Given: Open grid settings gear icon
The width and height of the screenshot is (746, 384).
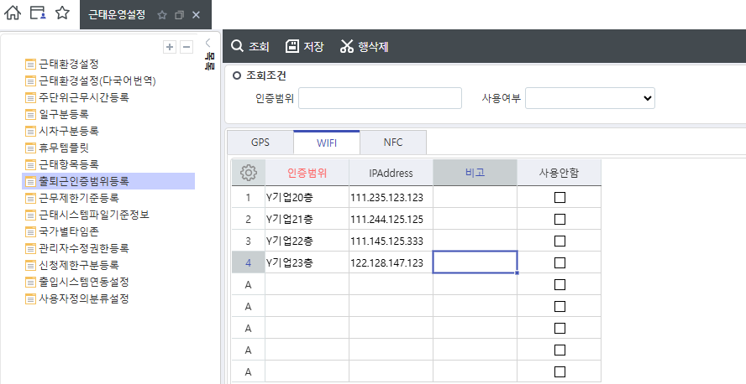Looking at the screenshot, I should coord(248,173).
